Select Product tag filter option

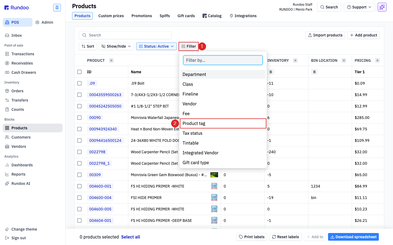pos(223,123)
